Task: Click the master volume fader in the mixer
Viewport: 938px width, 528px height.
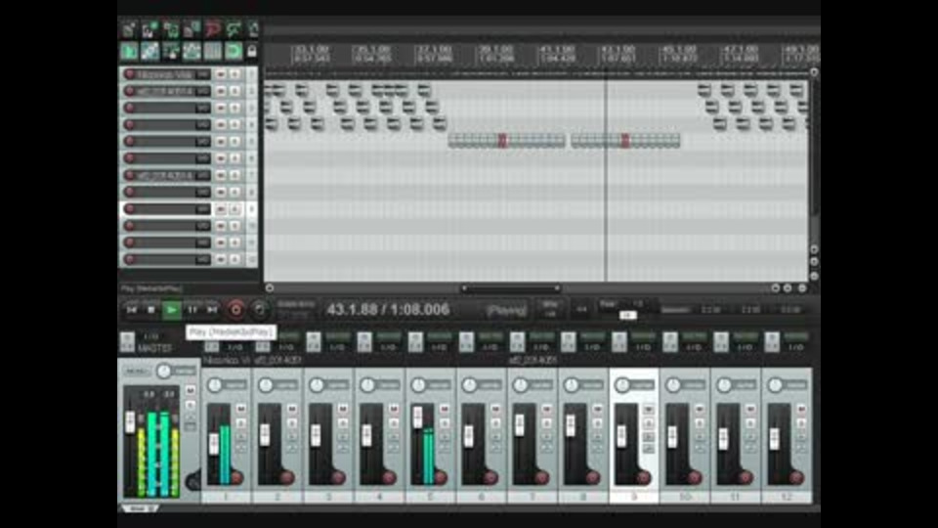Action: click(x=130, y=422)
